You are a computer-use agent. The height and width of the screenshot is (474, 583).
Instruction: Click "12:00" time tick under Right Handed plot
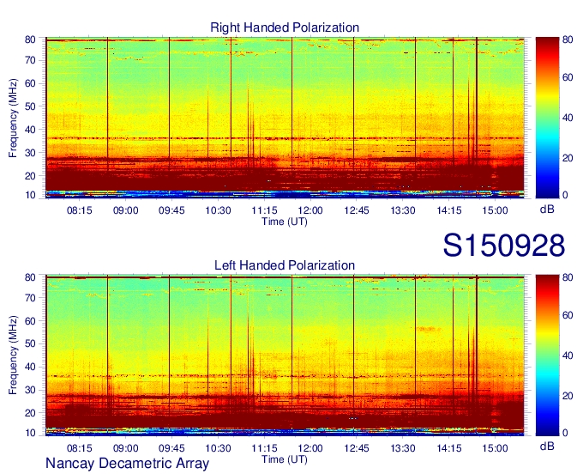tap(310, 210)
